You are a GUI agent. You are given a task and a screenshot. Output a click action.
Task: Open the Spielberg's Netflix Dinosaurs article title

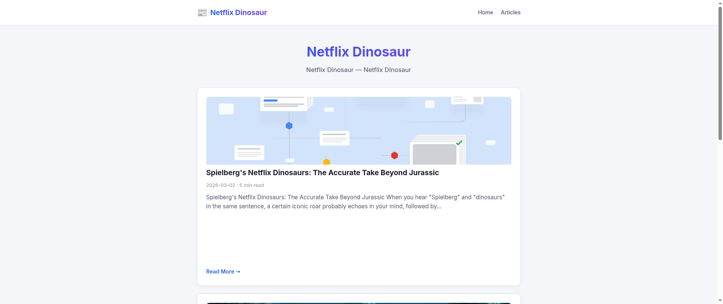point(322,173)
